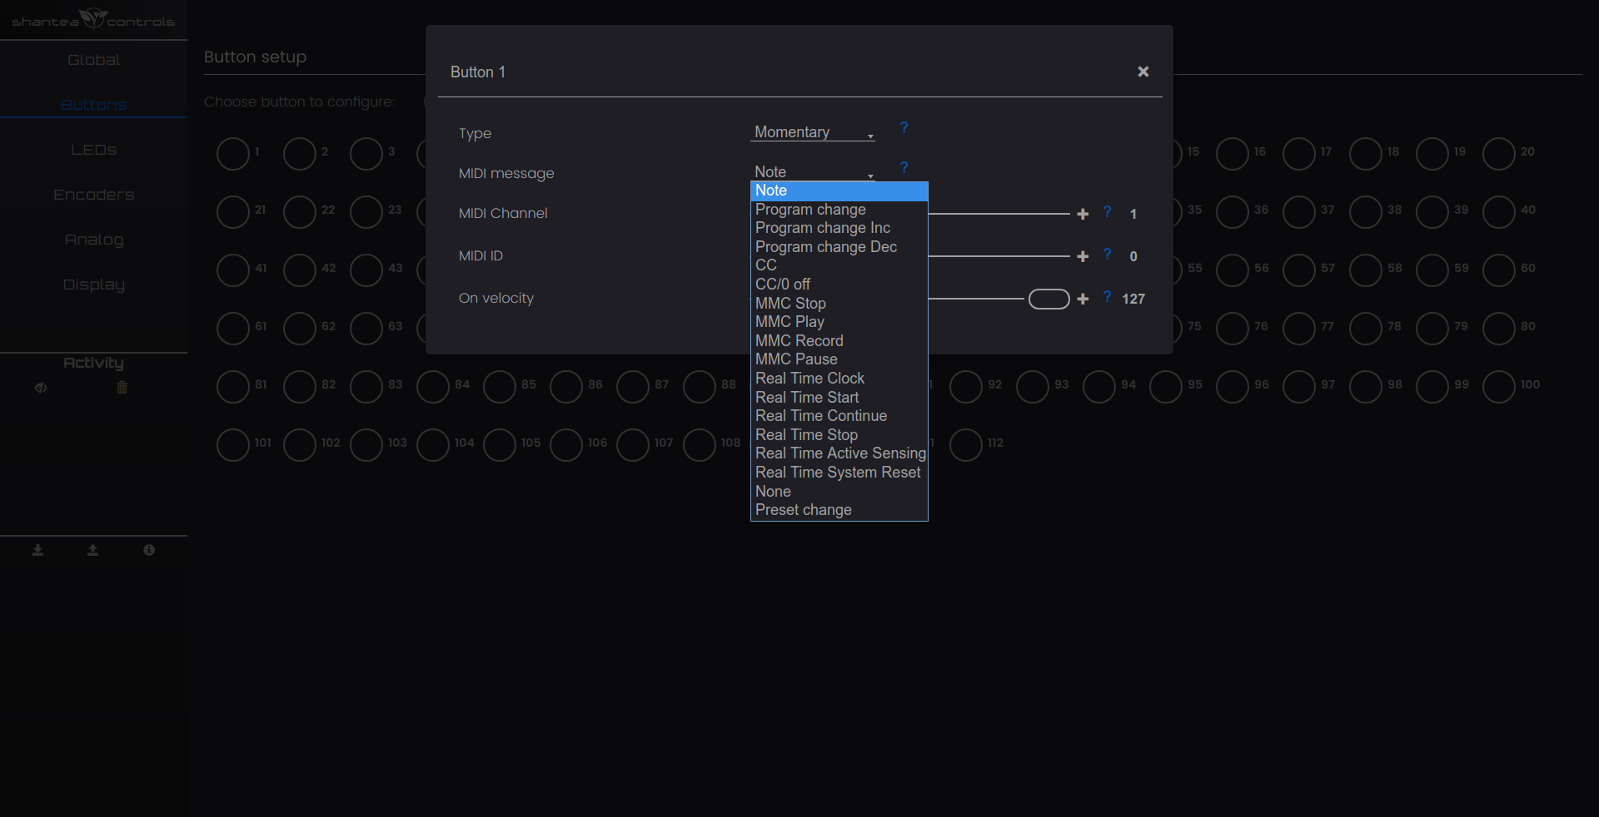The image size is (1599, 817).
Task: Click the On velocity slider handle
Action: (1049, 299)
